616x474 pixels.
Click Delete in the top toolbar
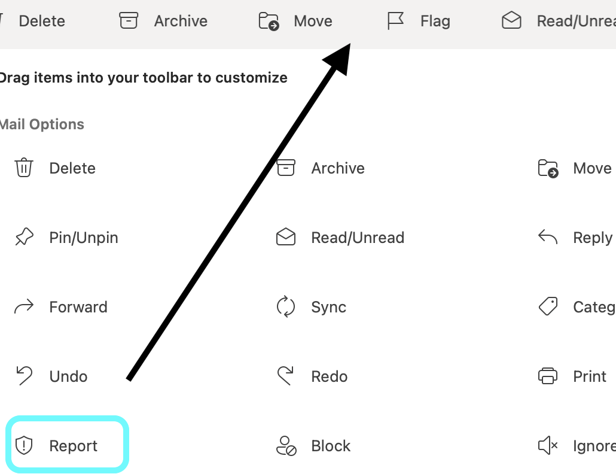tap(41, 21)
